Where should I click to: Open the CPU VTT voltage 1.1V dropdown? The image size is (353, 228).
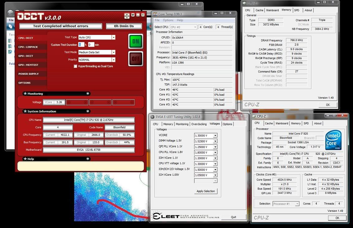tap(215, 164)
